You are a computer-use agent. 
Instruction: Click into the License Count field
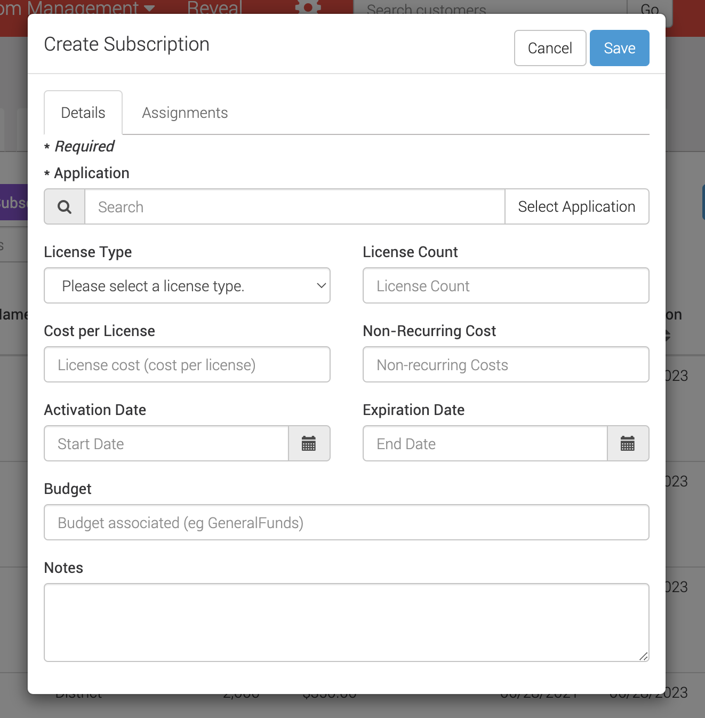pos(506,285)
